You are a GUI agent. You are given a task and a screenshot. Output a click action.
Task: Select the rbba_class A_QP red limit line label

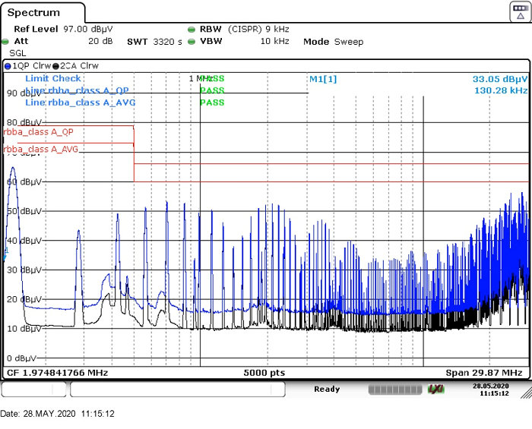tap(40, 131)
